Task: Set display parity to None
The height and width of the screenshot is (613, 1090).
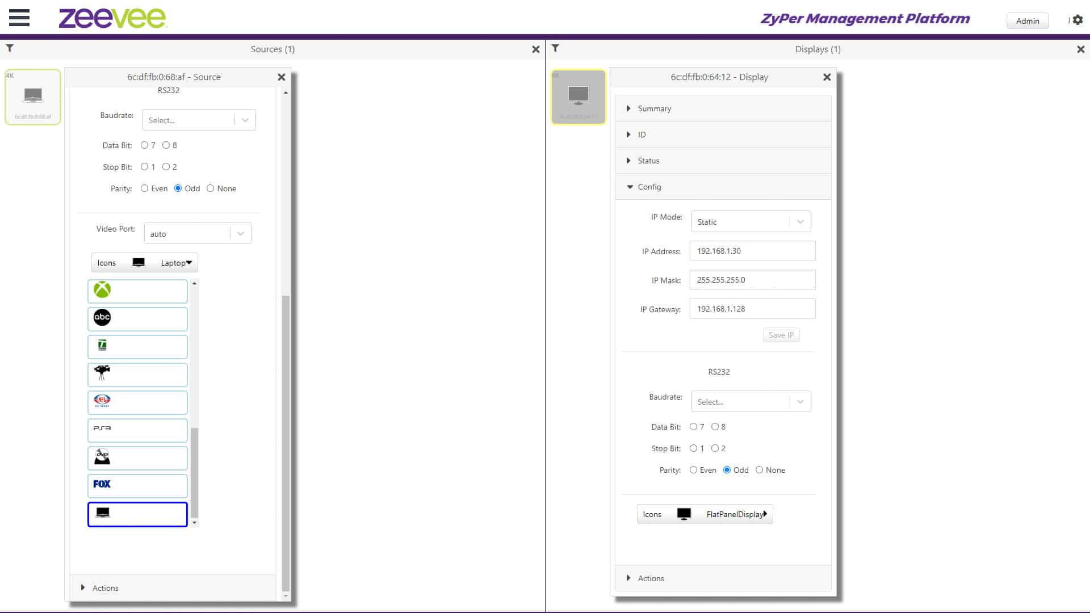Action: click(x=759, y=470)
